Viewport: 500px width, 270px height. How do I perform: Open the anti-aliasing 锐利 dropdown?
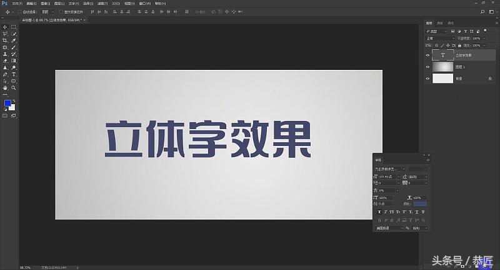click(420, 228)
